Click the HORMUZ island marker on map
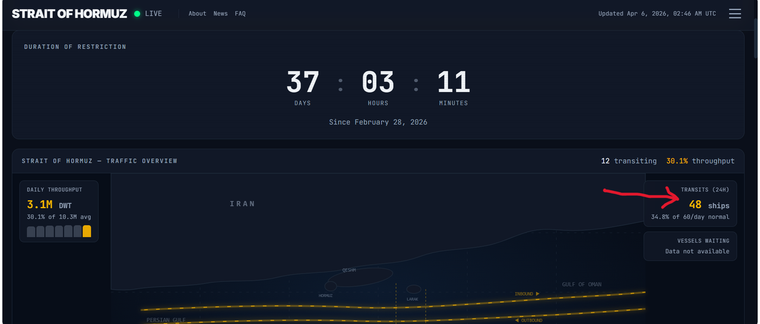The image size is (760, 324). point(330,287)
